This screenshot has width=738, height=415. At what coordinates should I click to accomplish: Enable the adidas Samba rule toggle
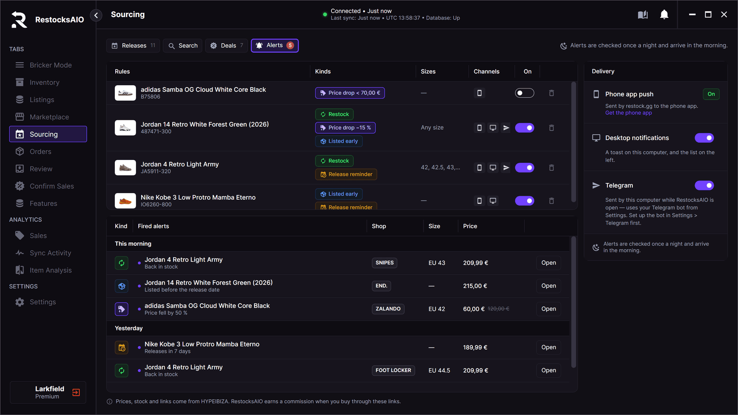coord(524,93)
